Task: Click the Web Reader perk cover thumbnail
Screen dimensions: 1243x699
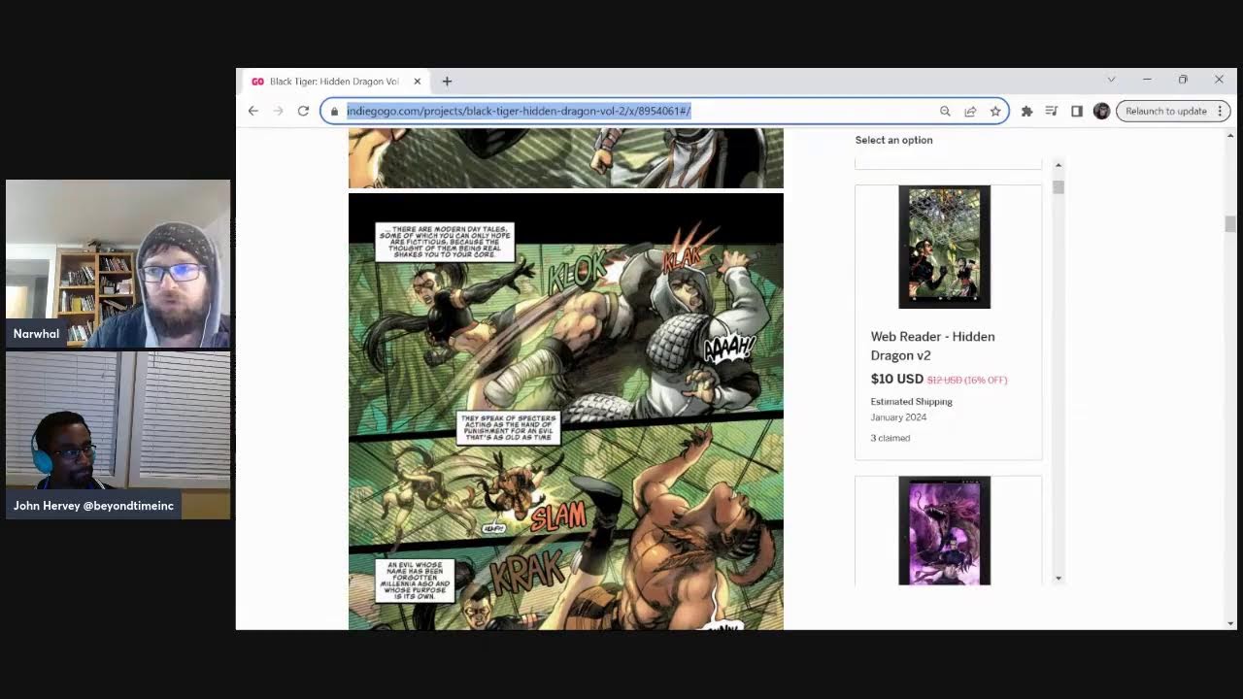Action: [x=944, y=247]
